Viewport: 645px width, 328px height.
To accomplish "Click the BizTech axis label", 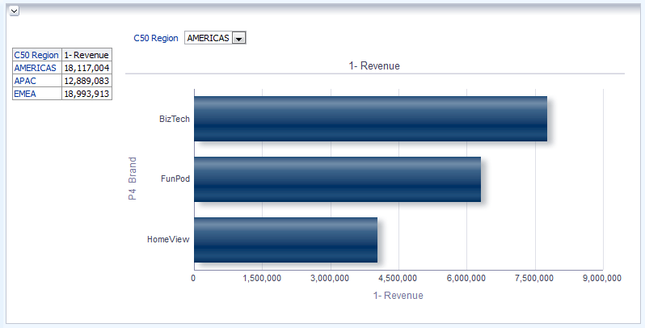I will [x=175, y=119].
